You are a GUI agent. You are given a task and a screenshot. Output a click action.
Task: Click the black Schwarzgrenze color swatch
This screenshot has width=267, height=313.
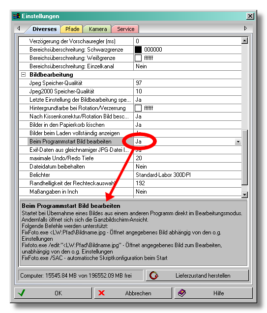[x=138, y=50]
